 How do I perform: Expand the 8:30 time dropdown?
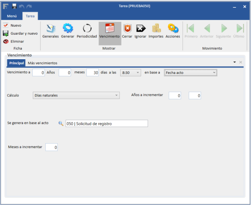click(x=131, y=73)
